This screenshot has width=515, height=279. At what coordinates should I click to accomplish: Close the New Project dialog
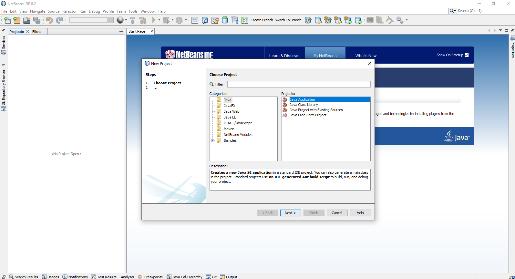tap(370, 63)
